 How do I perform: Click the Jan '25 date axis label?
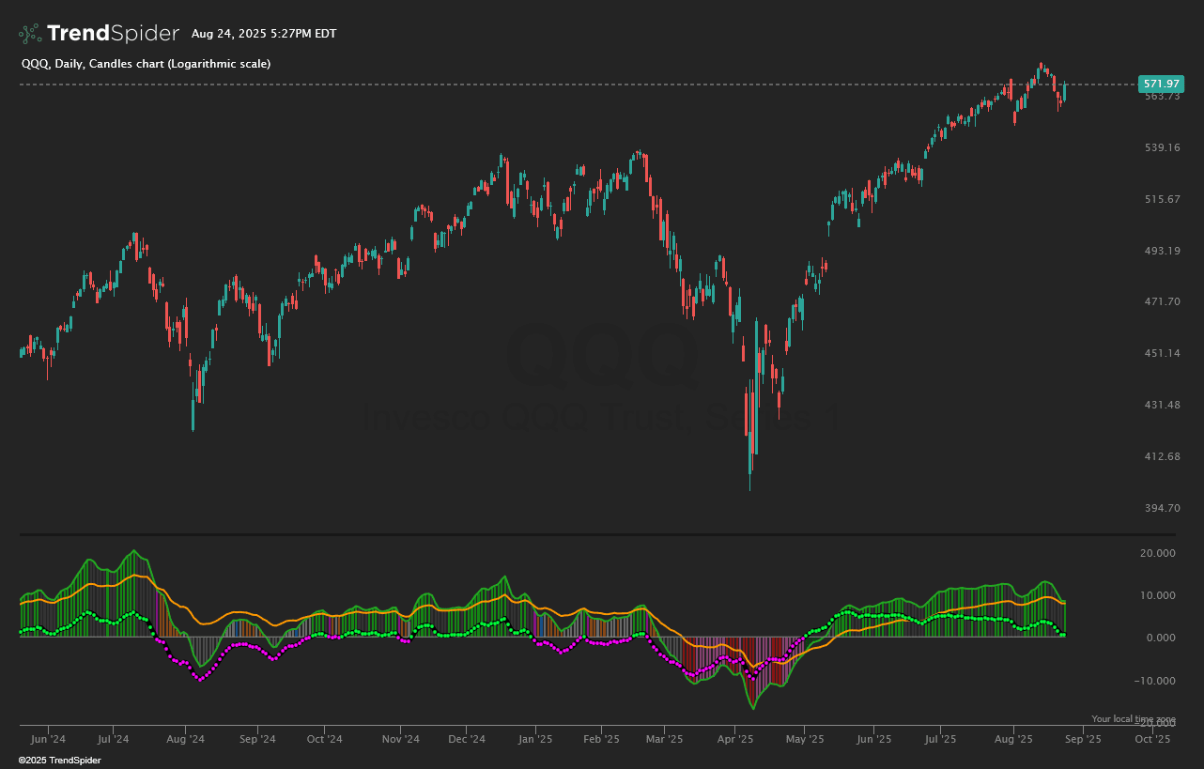[x=535, y=739]
